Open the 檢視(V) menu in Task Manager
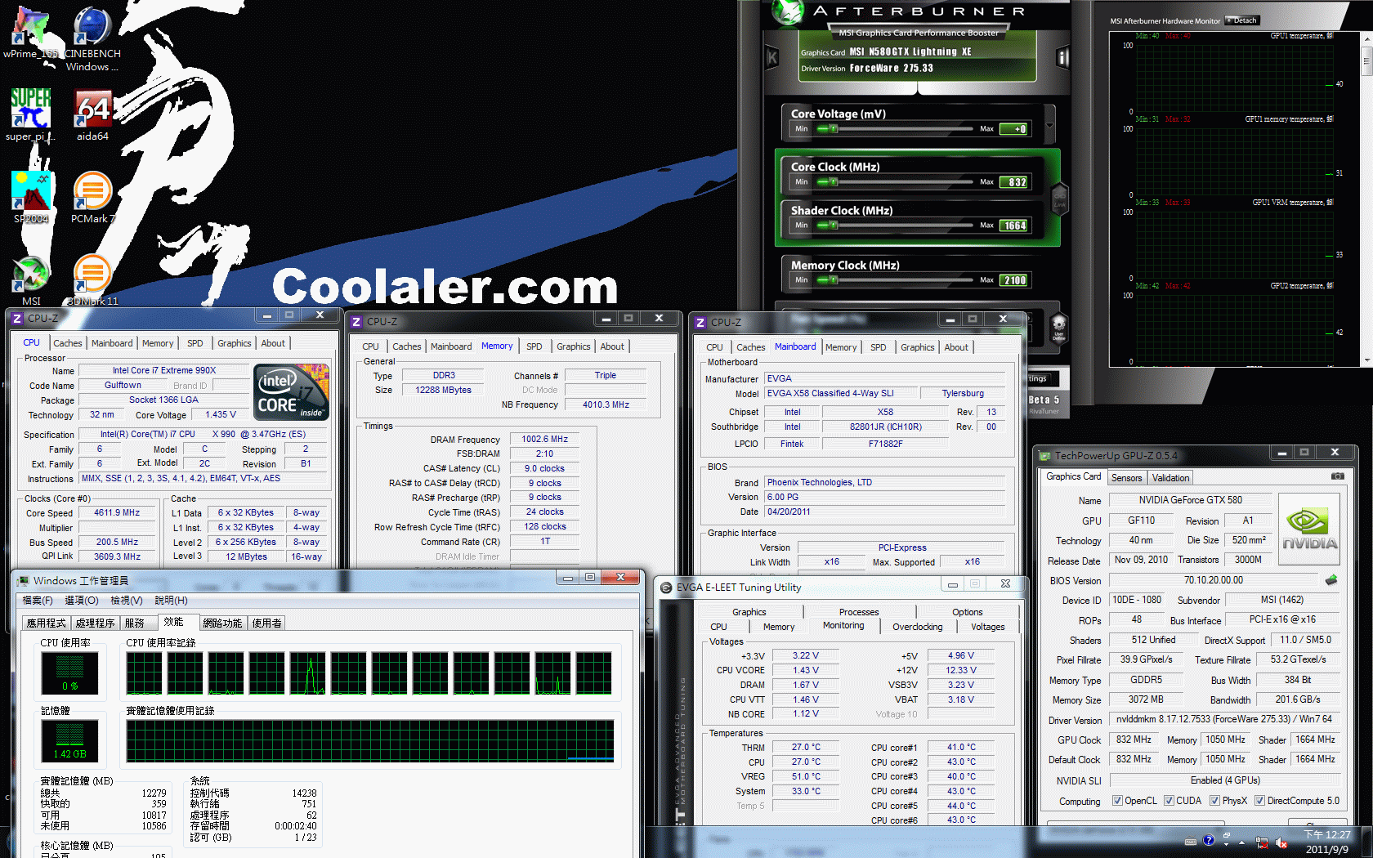The width and height of the screenshot is (1373, 858). (127, 601)
